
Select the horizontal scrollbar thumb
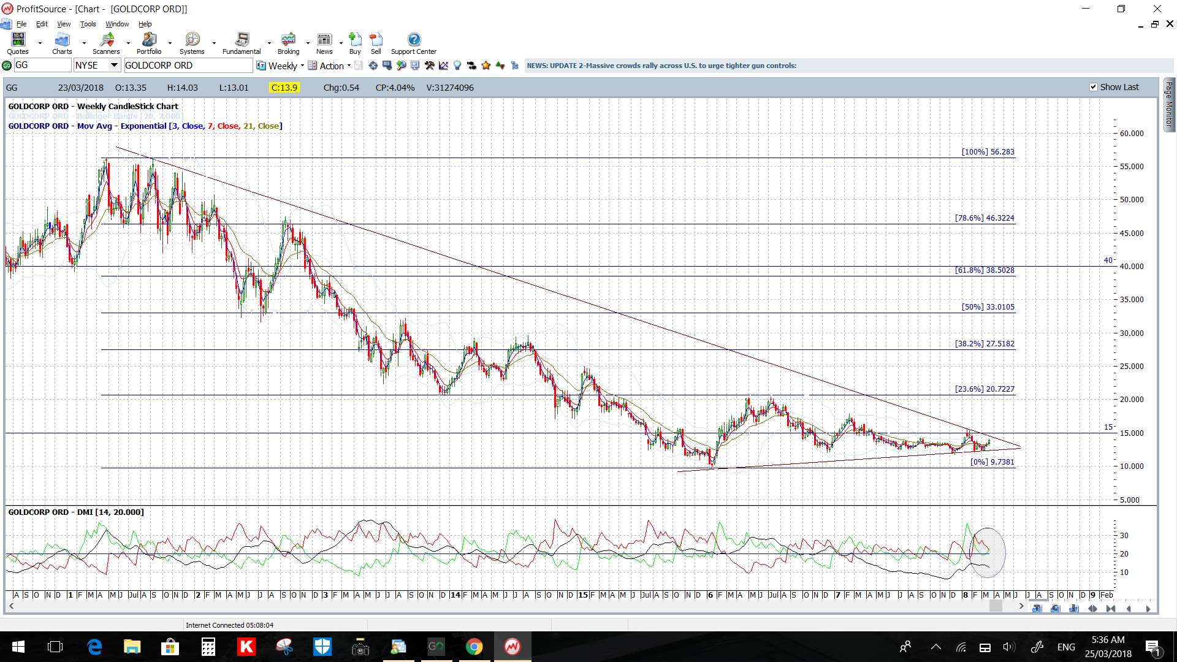[996, 606]
